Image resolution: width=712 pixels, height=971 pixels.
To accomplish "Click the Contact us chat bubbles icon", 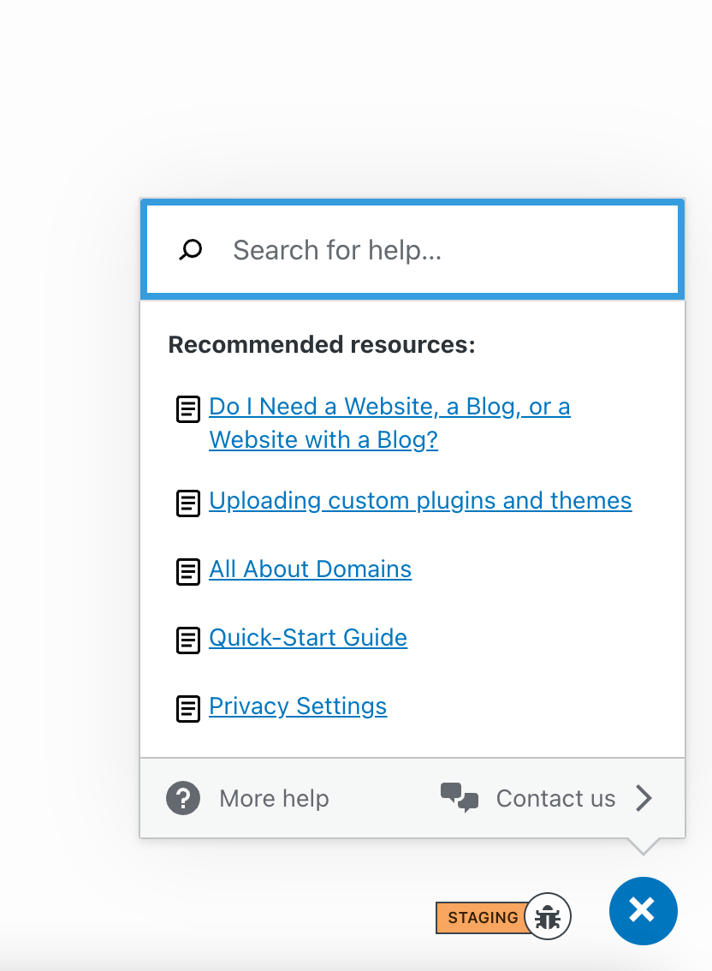I will [x=460, y=797].
